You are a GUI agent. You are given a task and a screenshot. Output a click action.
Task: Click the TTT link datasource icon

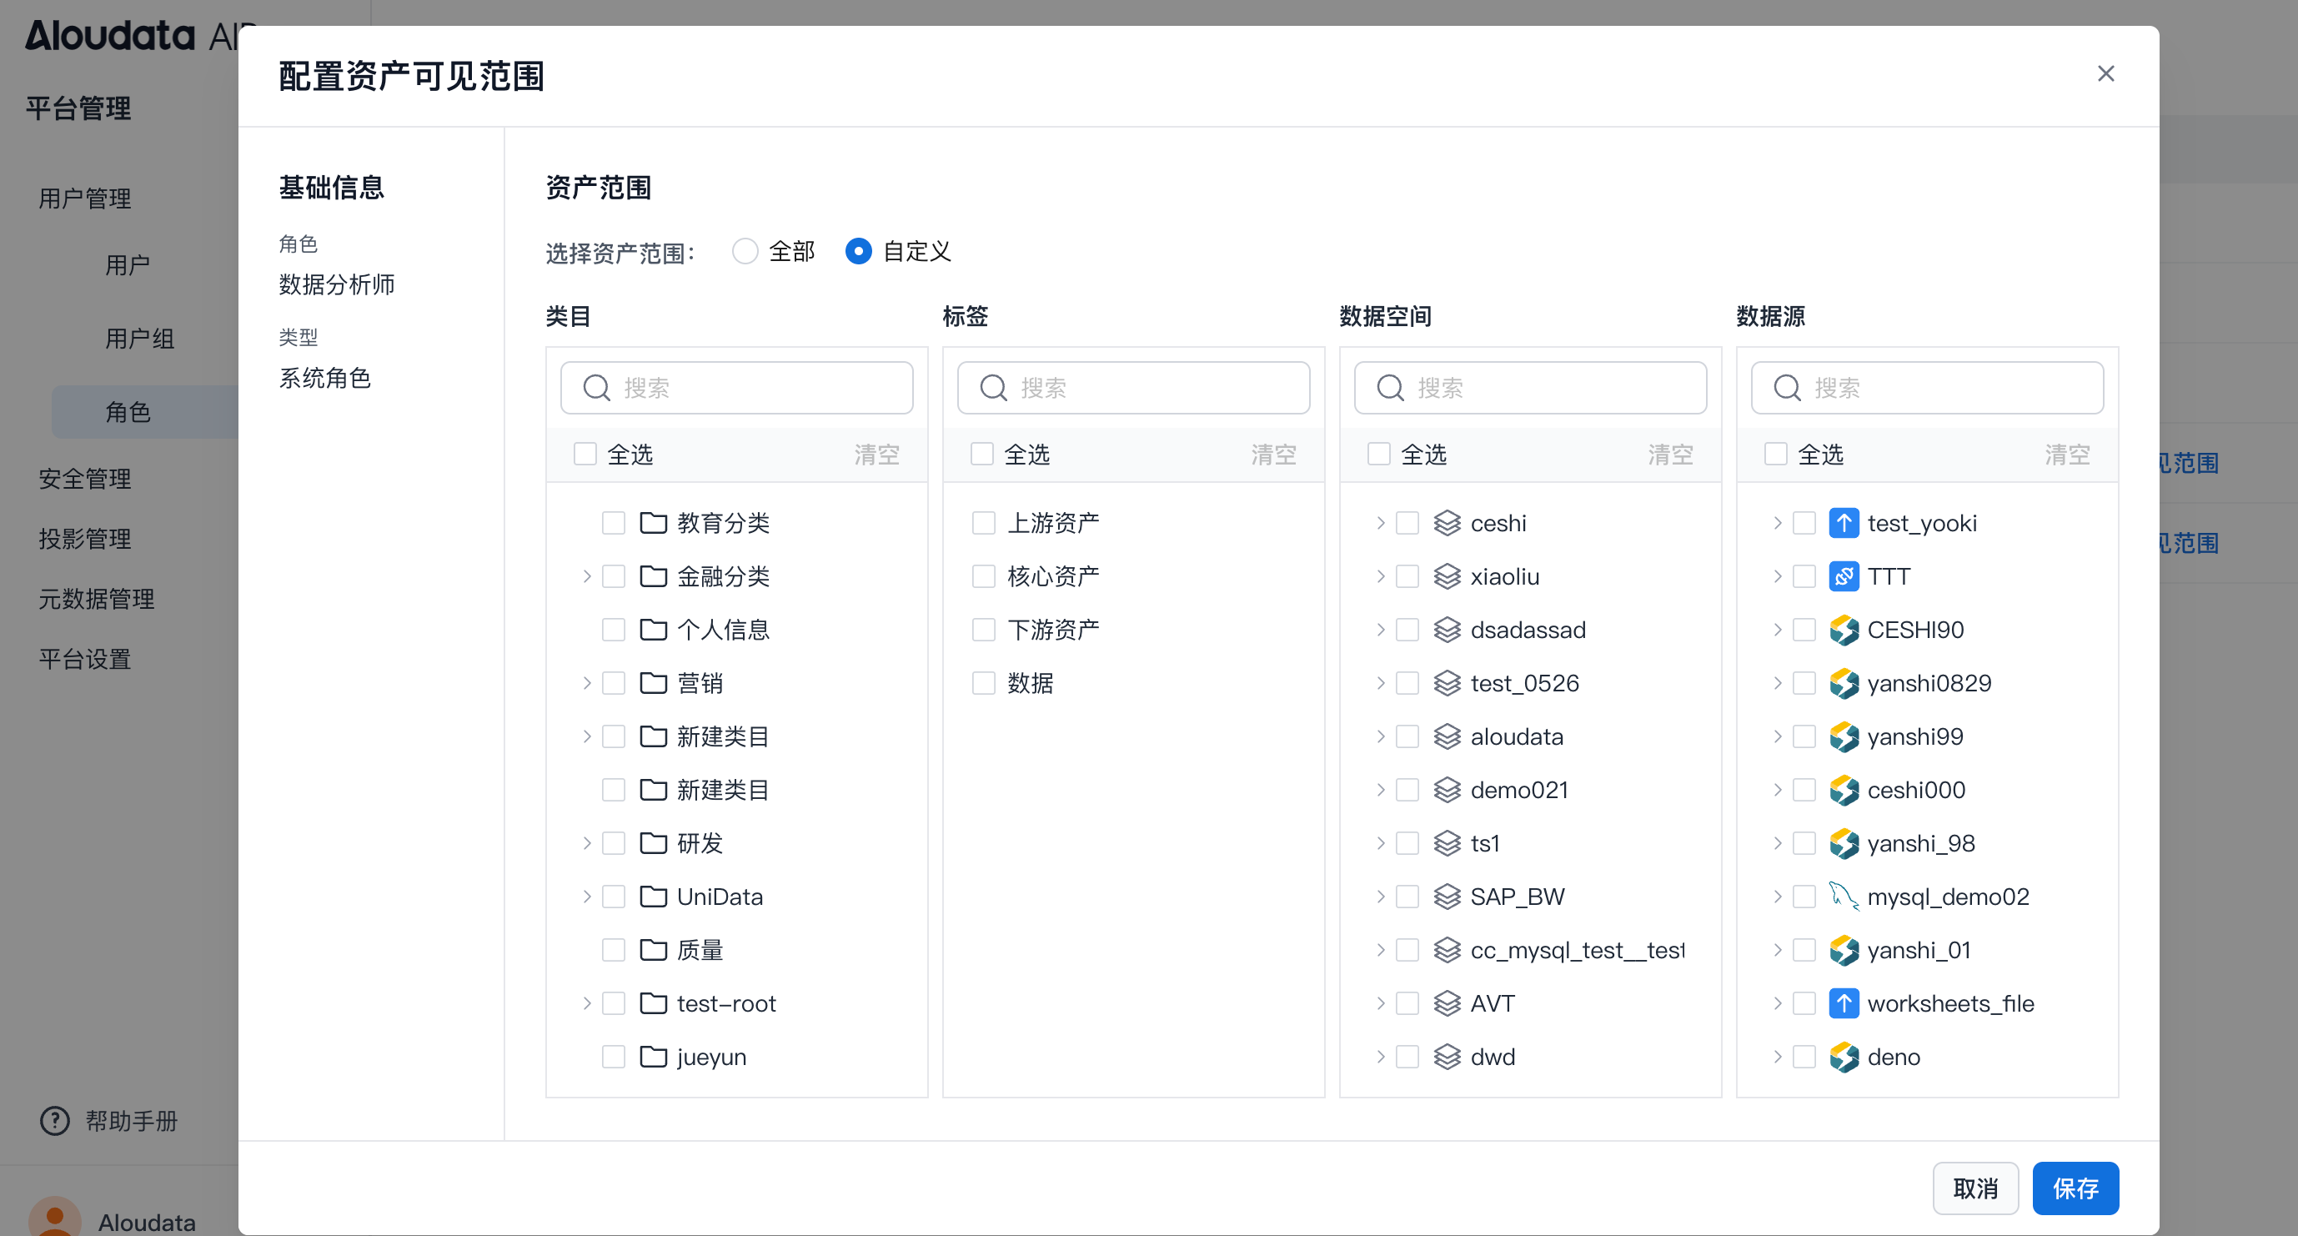tap(1843, 576)
